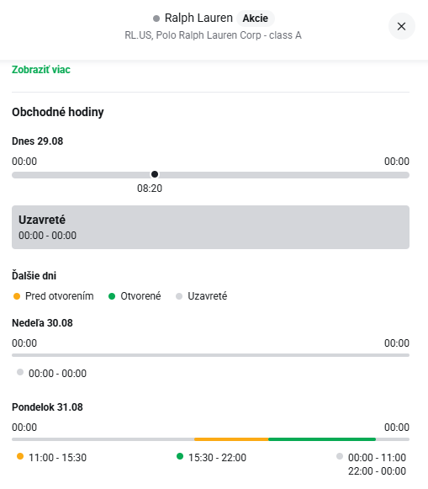Click the gray dot under Nedeľa 30.08
This screenshot has height=489, width=428.
click(x=20, y=372)
